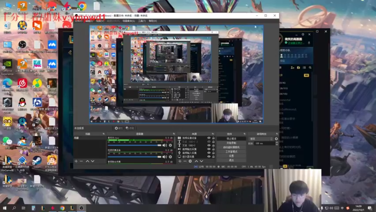Add a new source in Sources panel
Viewport: 376px width, 212px height.
(x=180, y=161)
